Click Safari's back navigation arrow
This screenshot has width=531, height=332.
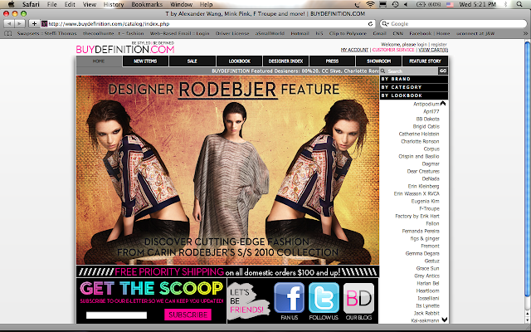9,24
